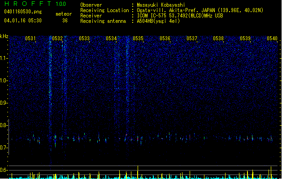Click the 0.9 kHz axis tick label
This screenshot has width=282, height=179.
coord(4,103)
